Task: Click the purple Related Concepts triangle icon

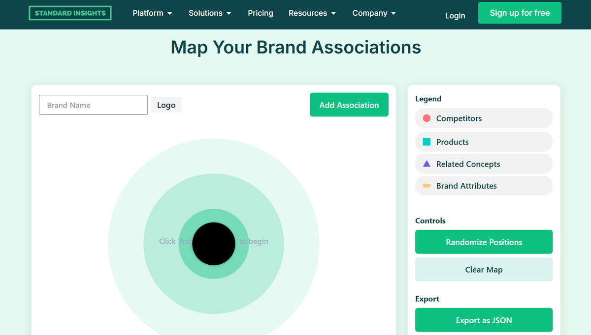Action: pos(427,164)
